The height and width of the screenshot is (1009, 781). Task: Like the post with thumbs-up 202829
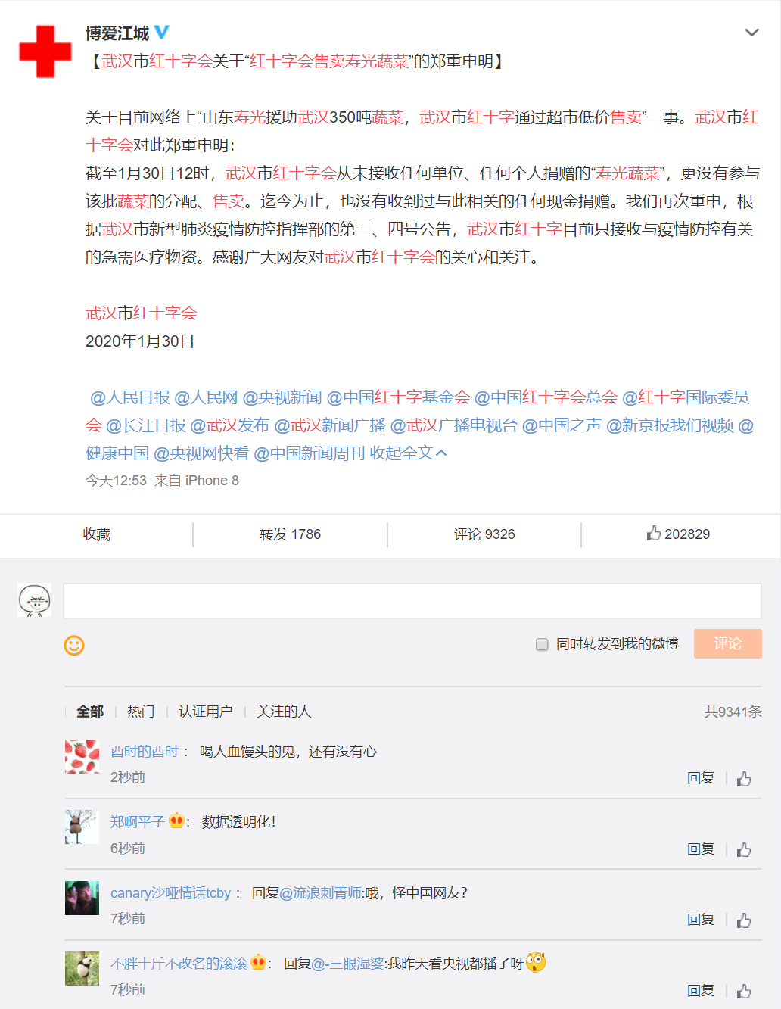(x=678, y=534)
